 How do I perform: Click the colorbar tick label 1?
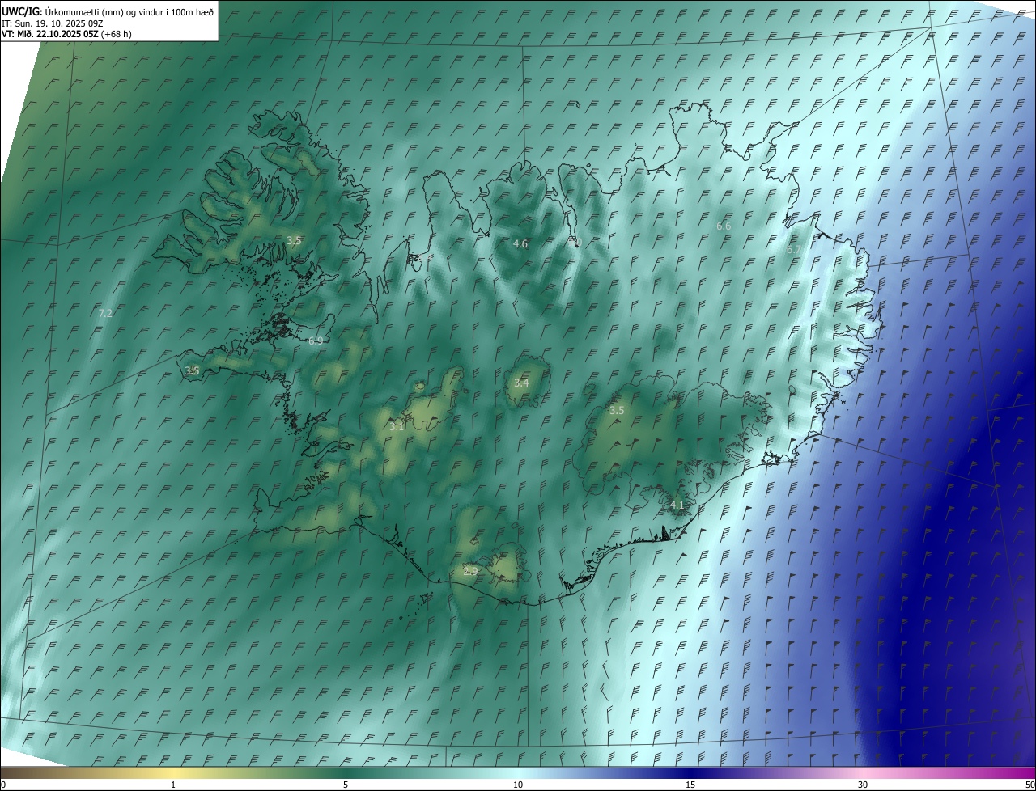click(x=173, y=785)
